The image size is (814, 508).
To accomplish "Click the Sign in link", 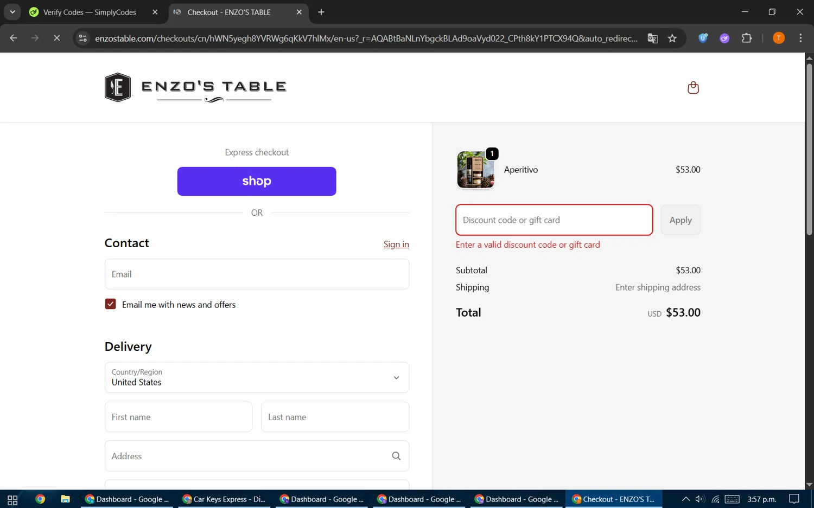I will coord(396,244).
